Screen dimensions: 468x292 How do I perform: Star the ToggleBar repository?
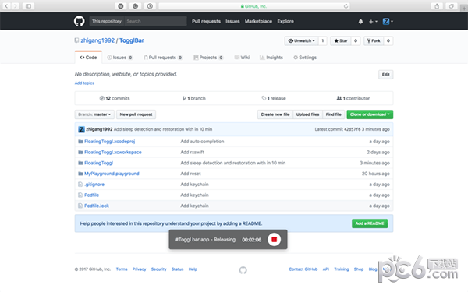pyautogui.click(x=341, y=40)
